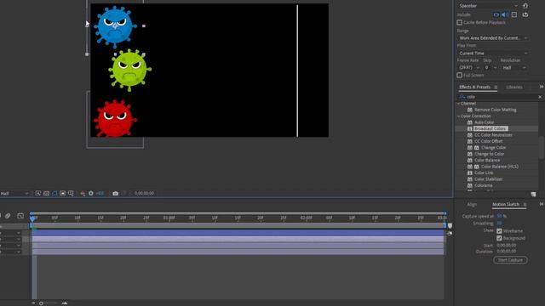This screenshot has width=545, height=306.
Task: Click the viewer timecode 0:00:00:00
Action: point(144,194)
